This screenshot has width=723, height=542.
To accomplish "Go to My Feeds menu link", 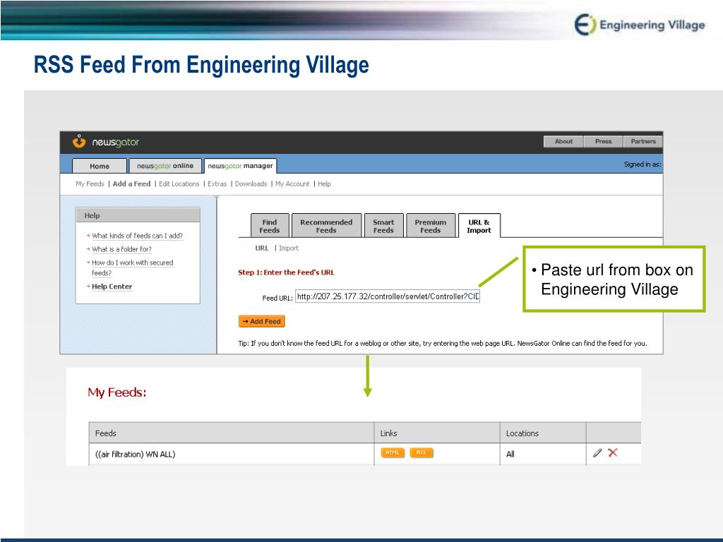I will (x=90, y=184).
